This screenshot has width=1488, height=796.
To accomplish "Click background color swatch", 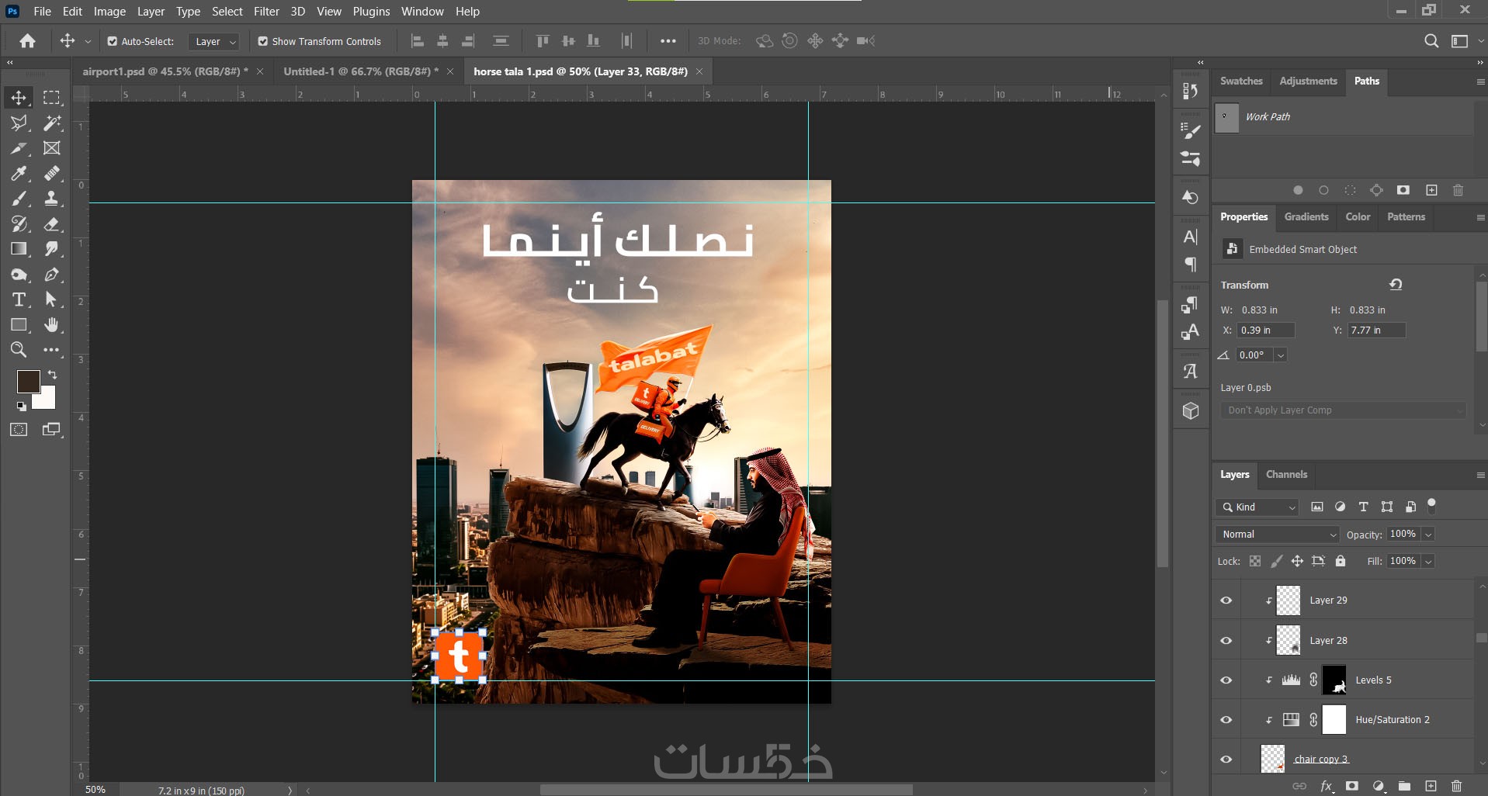I will 46,400.
